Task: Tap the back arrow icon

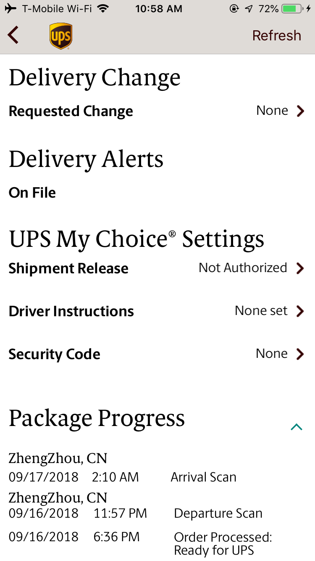Action: tap(13, 35)
